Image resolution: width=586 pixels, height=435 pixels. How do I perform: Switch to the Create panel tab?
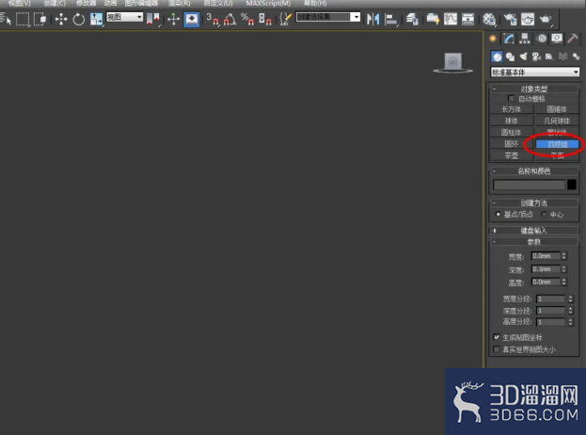(493, 39)
